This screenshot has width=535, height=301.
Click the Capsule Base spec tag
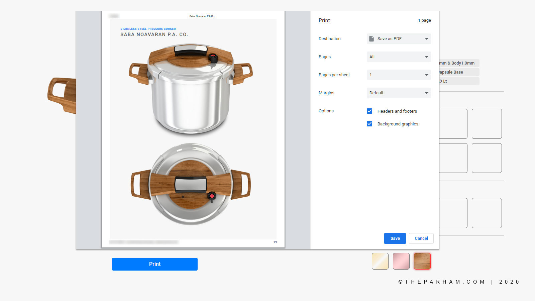point(459,72)
